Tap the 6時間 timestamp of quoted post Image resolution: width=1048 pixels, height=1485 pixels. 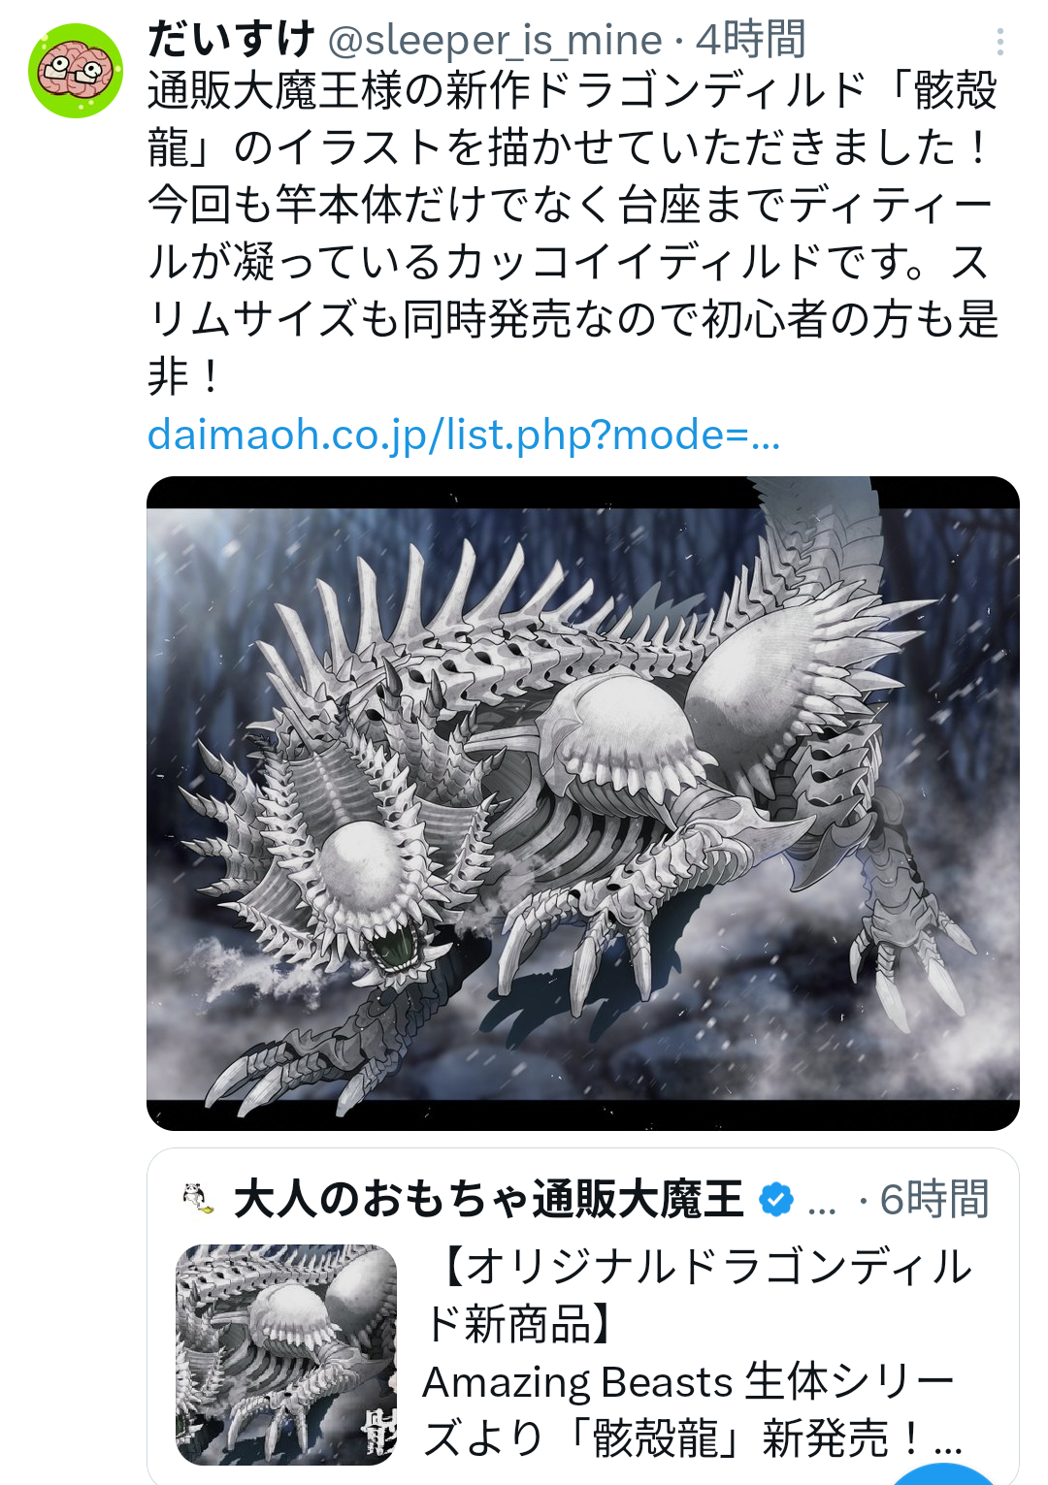pos(933,1200)
